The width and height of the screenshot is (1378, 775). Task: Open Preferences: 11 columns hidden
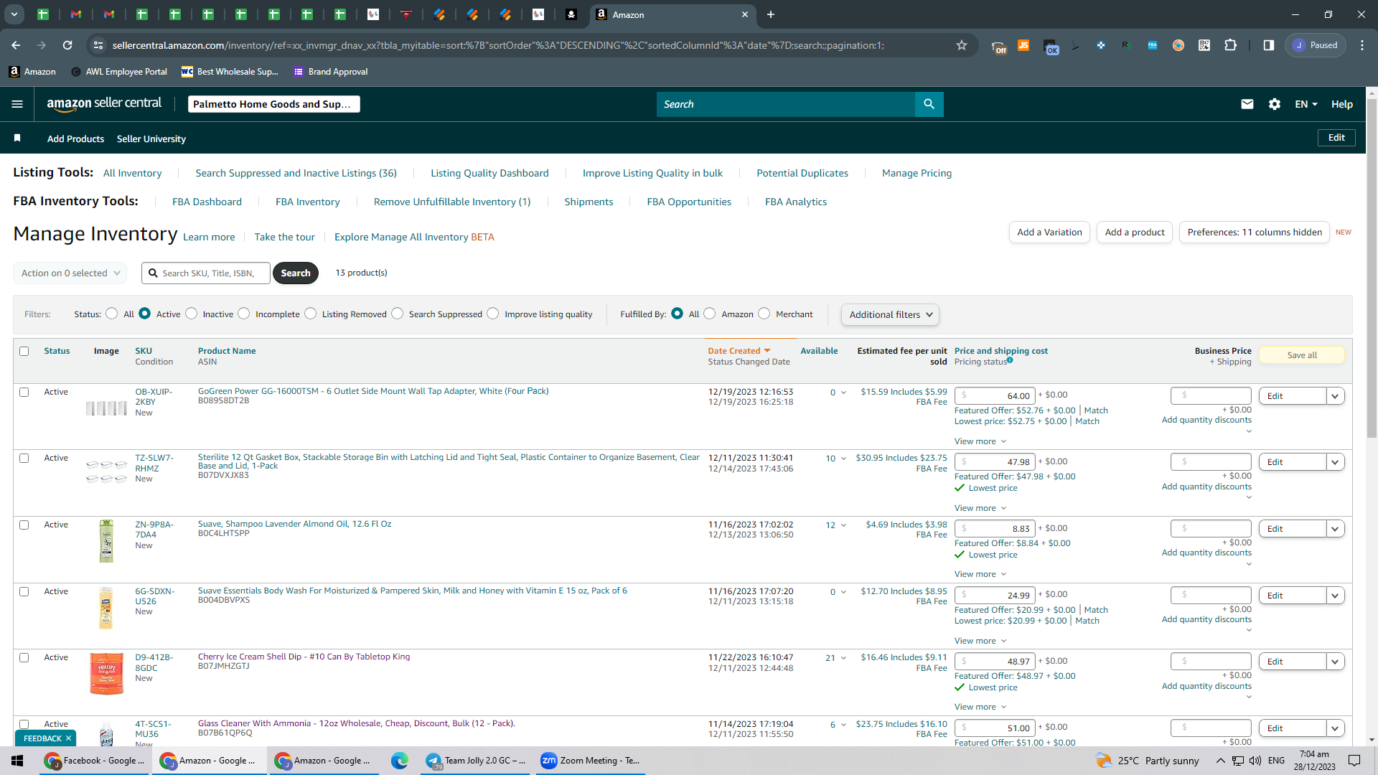[1255, 232]
